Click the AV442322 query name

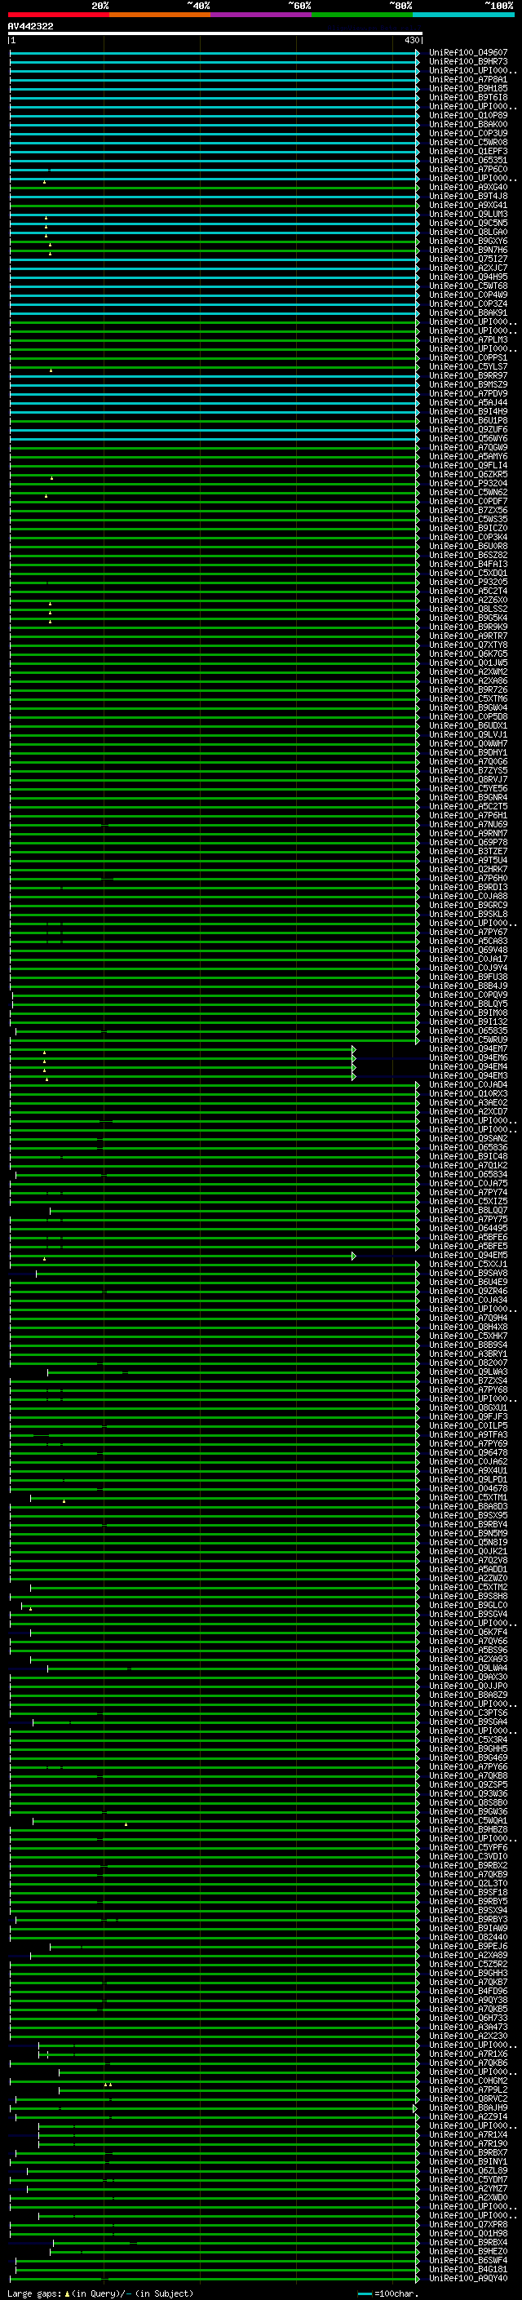30,27
